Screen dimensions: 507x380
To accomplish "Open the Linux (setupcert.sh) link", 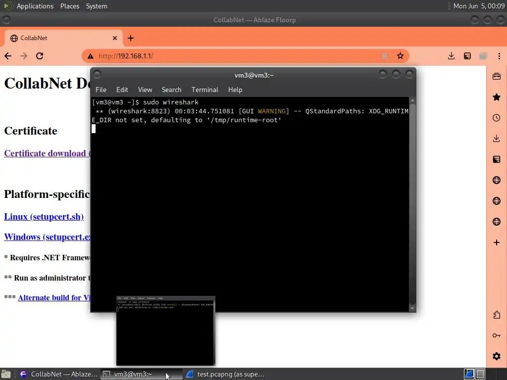I will (44, 217).
